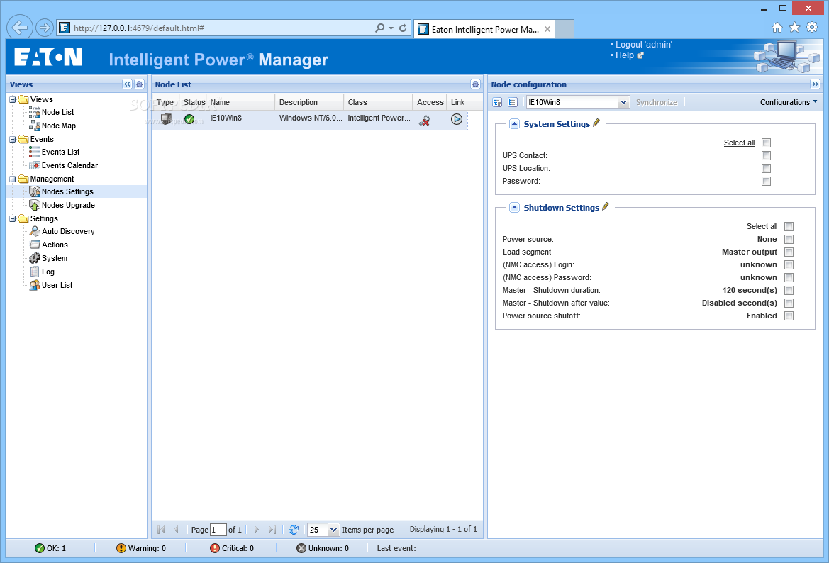Check the UPS Location checkbox

766,168
